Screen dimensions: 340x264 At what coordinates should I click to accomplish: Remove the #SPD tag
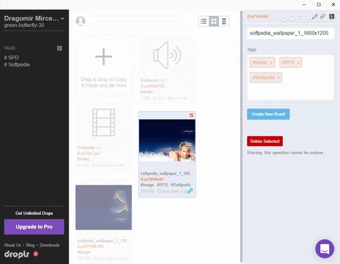point(299,63)
